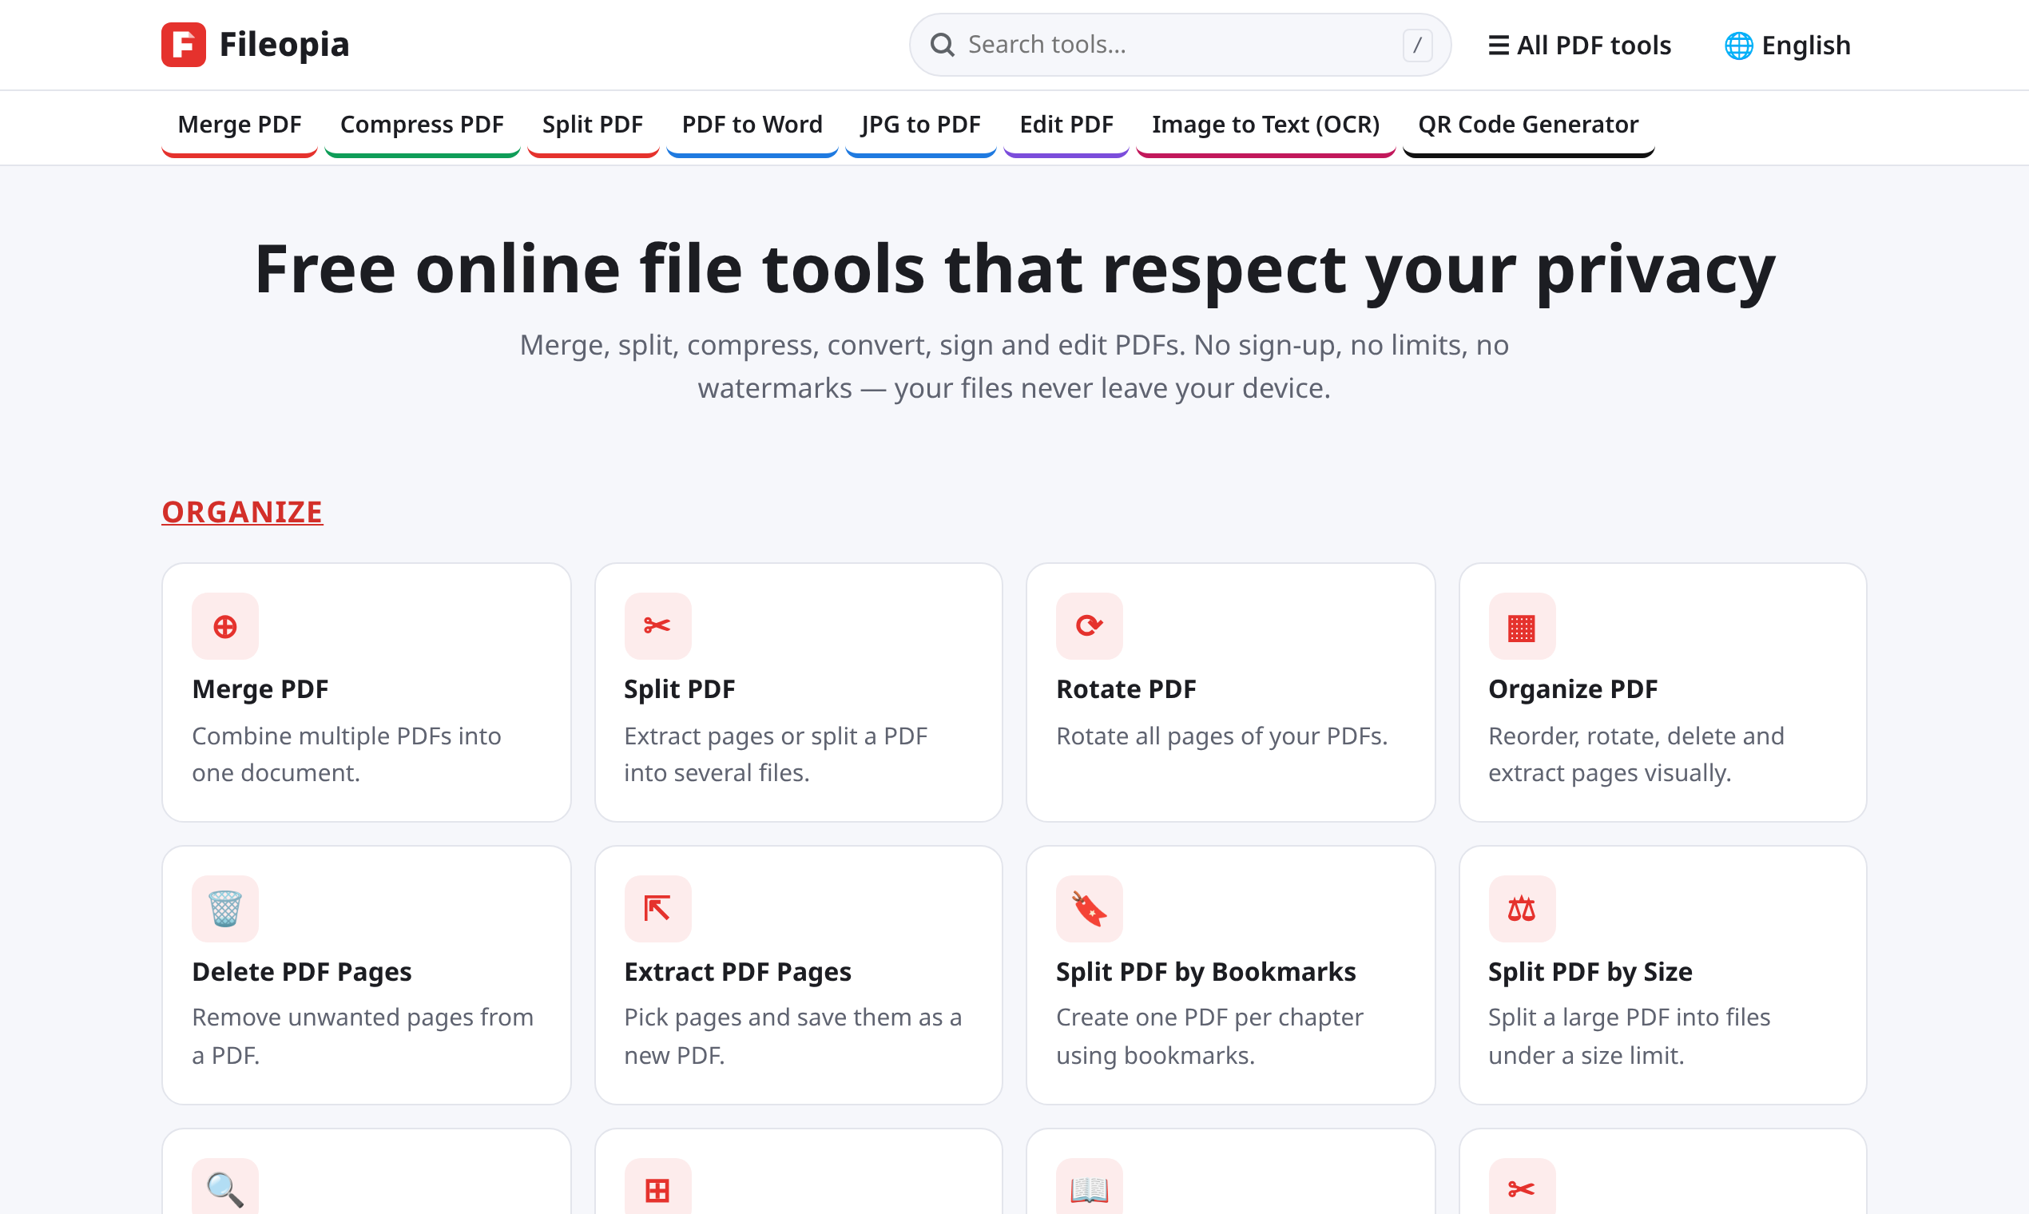Select the Edit PDF tab
The width and height of the screenshot is (2029, 1214).
1066,125
